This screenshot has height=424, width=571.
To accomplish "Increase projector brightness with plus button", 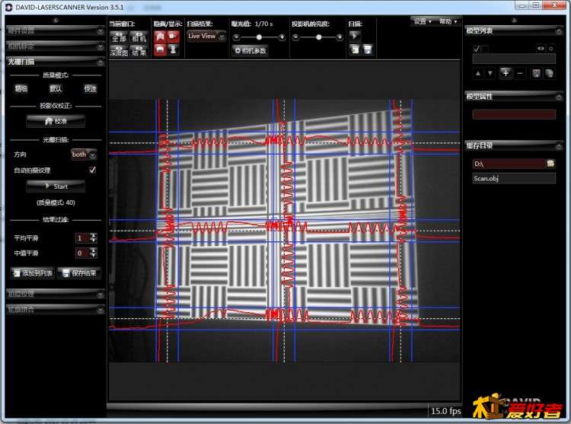I will click(x=340, y=37).
